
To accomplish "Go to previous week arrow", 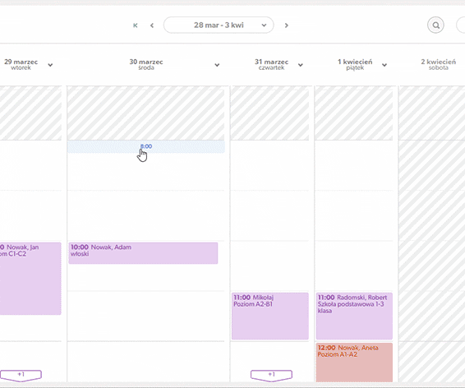I will [152, 25].
